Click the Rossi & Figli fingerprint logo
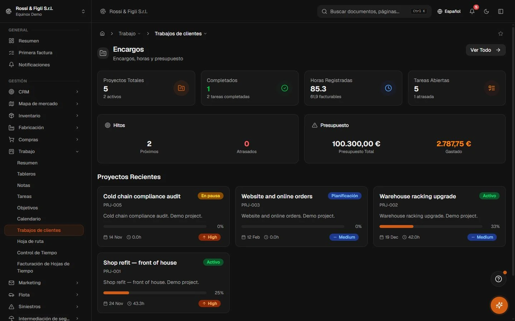 coord(9,11)
